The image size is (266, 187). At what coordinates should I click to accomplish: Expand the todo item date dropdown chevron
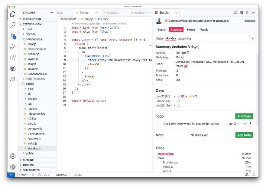click(x=245, y=124)
